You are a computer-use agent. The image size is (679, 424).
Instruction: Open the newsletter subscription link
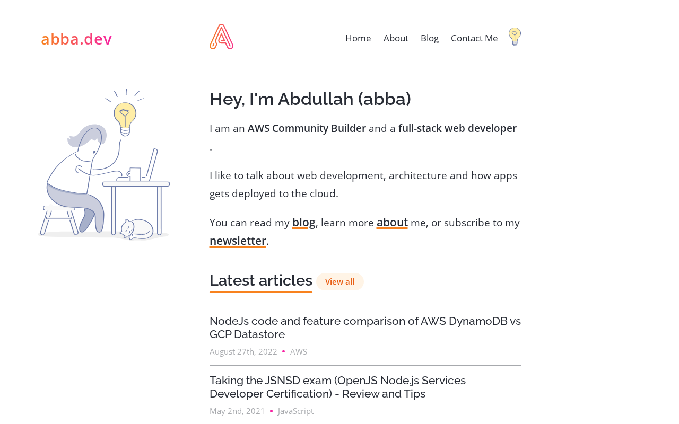pos(238,241)
